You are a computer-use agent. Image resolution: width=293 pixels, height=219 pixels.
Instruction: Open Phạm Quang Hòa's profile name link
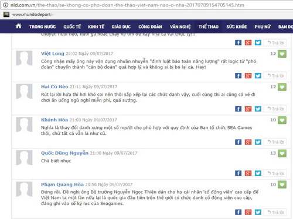point(62,185)
